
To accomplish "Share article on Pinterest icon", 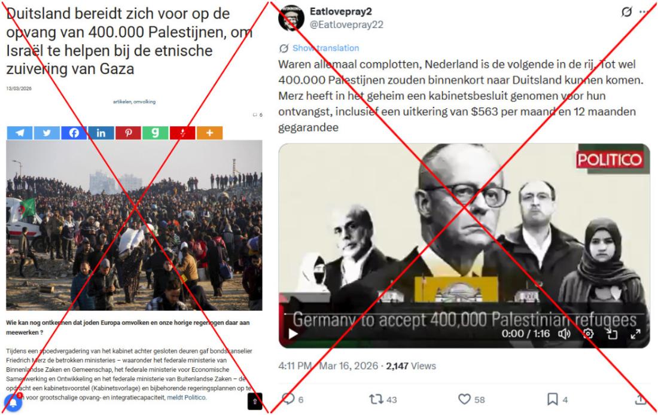I will 128,133.
